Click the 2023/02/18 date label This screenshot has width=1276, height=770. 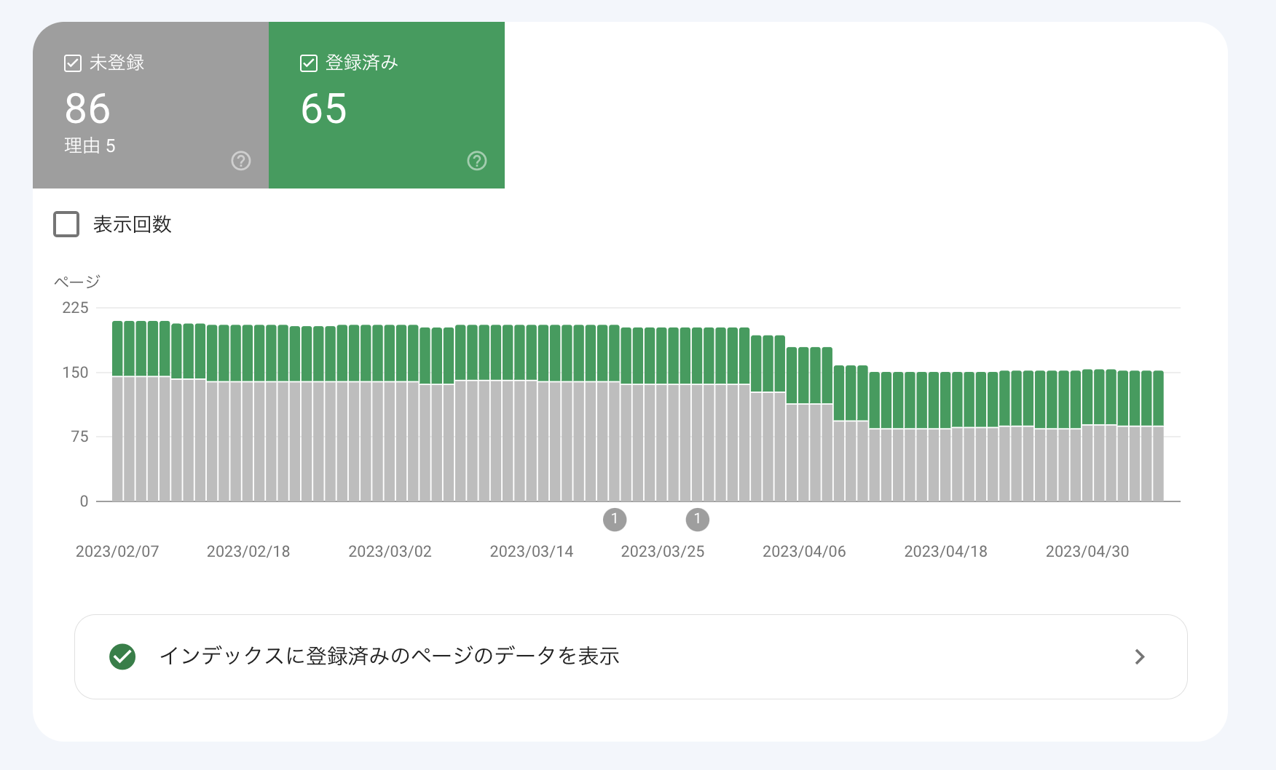[248, 552]
